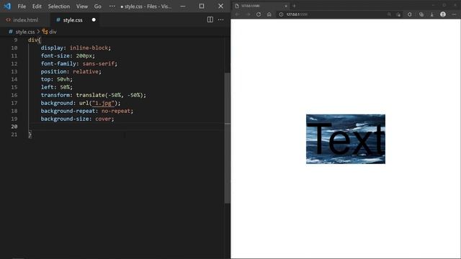Image resolution: width=461 pixels, height=259 pixels.
Task: Open the File menu
Action: 22,6
